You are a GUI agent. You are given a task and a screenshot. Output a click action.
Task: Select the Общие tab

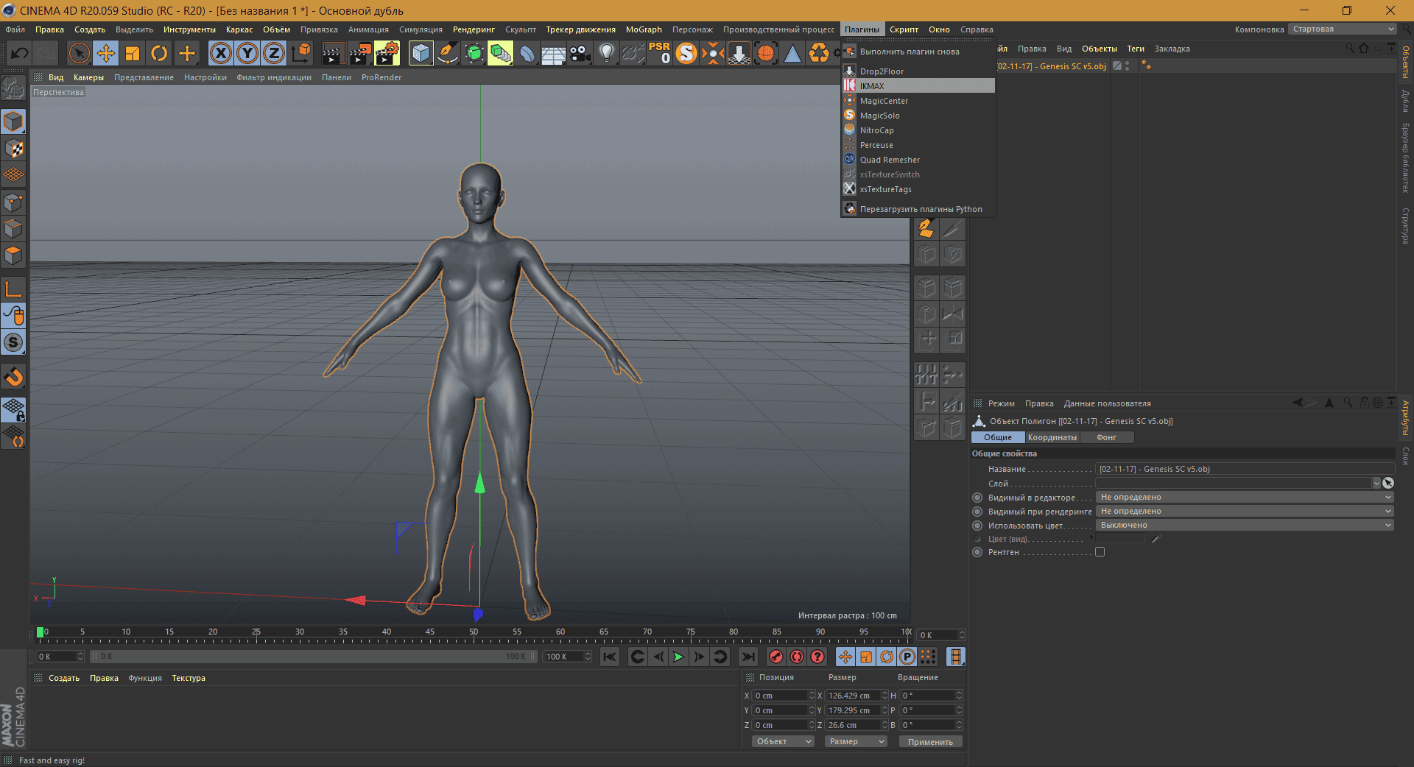coord(998,437)
